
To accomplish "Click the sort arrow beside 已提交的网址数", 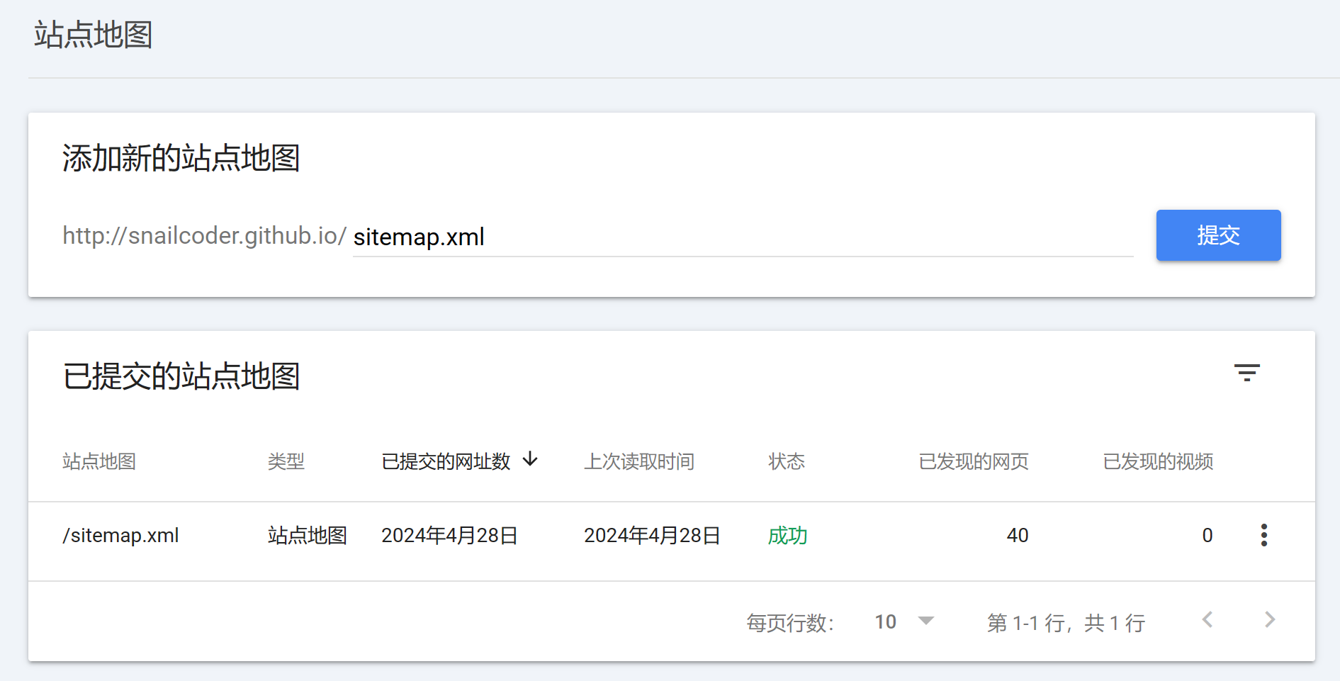I will [x=530, y=460].
